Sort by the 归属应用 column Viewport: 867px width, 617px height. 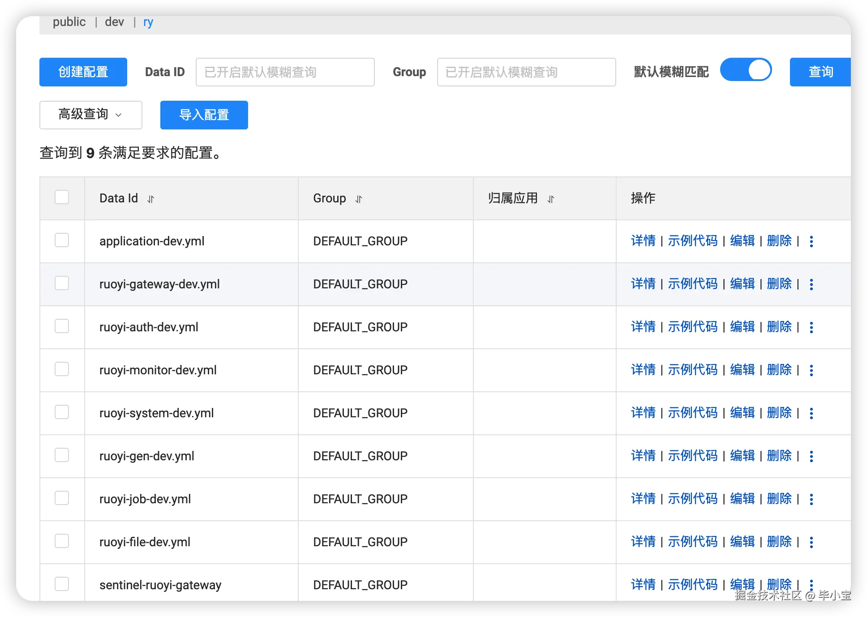click(x=551, y=198)
